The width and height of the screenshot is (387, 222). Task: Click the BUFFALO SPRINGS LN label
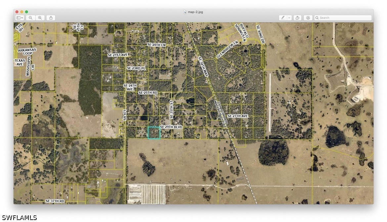point(242,32)
